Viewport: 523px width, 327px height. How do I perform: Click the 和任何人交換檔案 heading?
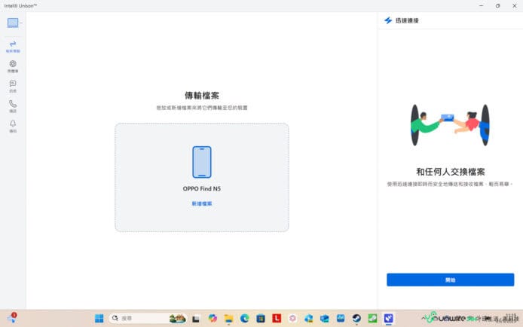(451, 172)
